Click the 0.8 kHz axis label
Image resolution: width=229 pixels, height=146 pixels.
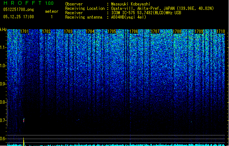[x=3, y=102]
